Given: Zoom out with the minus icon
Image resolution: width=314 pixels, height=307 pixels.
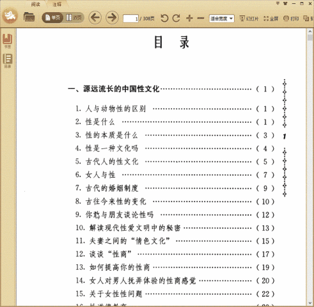Looking at the screenshot, I should coord(201,19).
